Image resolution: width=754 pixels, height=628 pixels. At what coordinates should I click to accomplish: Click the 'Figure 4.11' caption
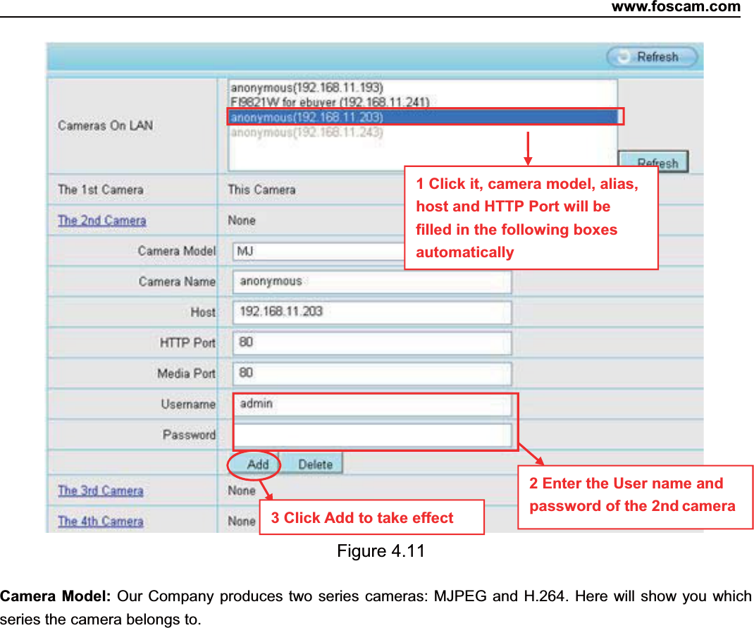pyautogui.click(x=381, y=551)
